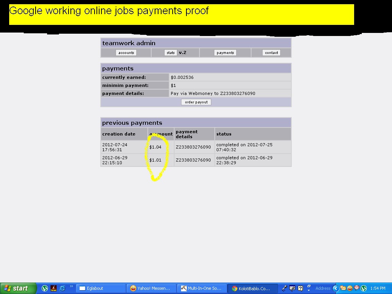Image resolution: width=392 pixels, height=294 pixels.
Task: Click status completed on 2012-07-25
Action: pos(244,147)
